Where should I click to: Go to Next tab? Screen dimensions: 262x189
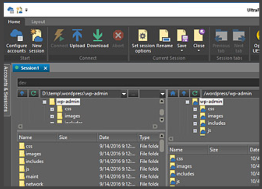pyautogui.click(x=239, y=41)
